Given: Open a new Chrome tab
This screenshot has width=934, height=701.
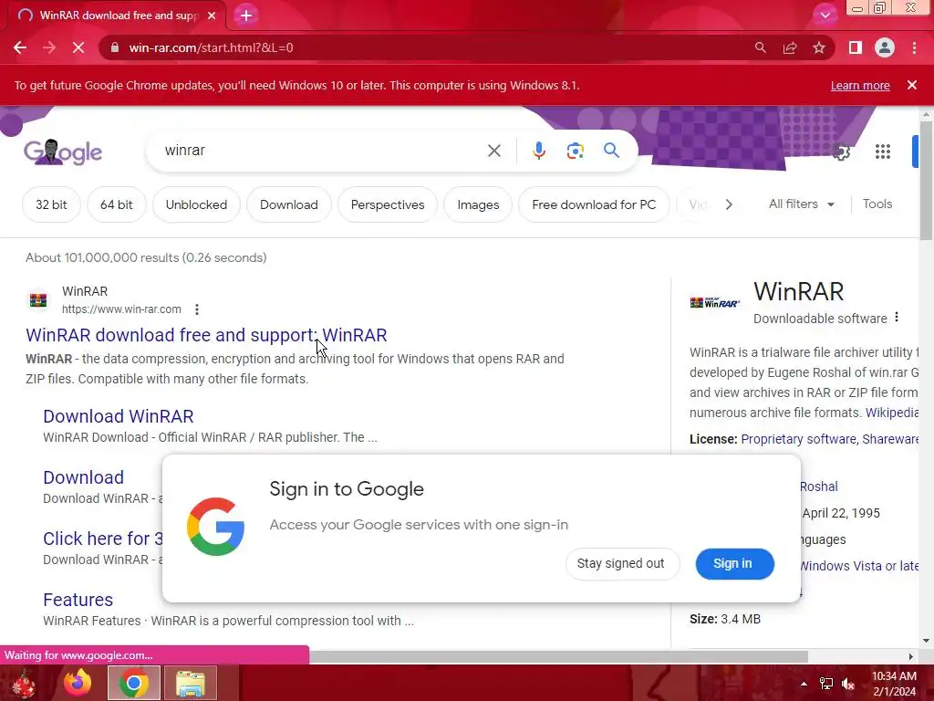Looking at the screenshot, I should (x=246, y=16).
